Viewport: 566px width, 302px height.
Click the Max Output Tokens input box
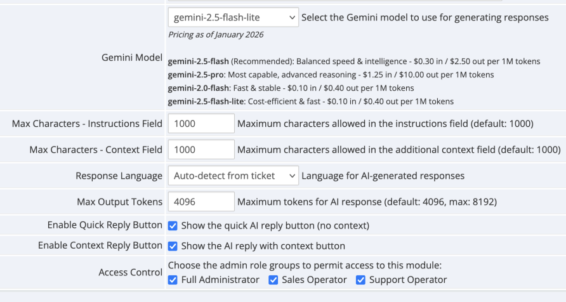[x=201, y=202]
